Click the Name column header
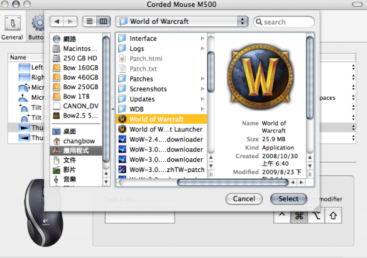Screen dimensions: 367x258 (x=26, y=58)
